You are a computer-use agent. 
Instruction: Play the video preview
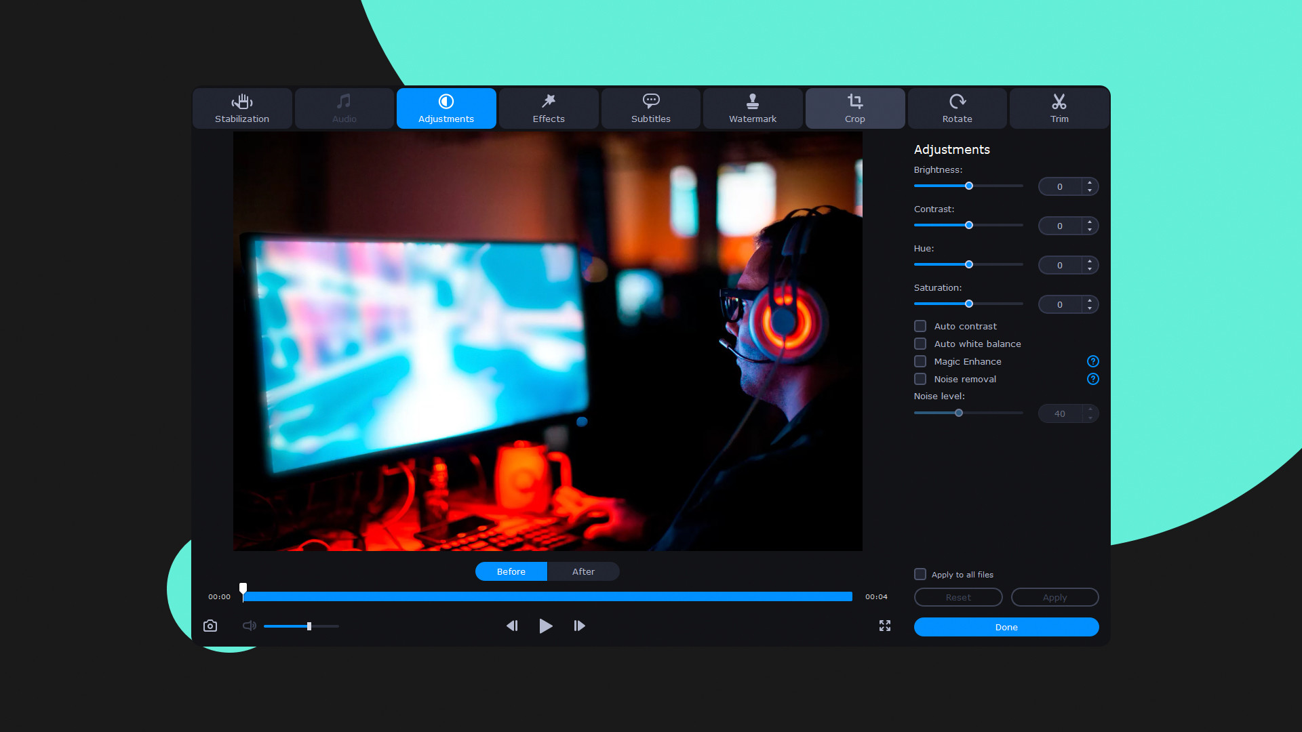546,626
